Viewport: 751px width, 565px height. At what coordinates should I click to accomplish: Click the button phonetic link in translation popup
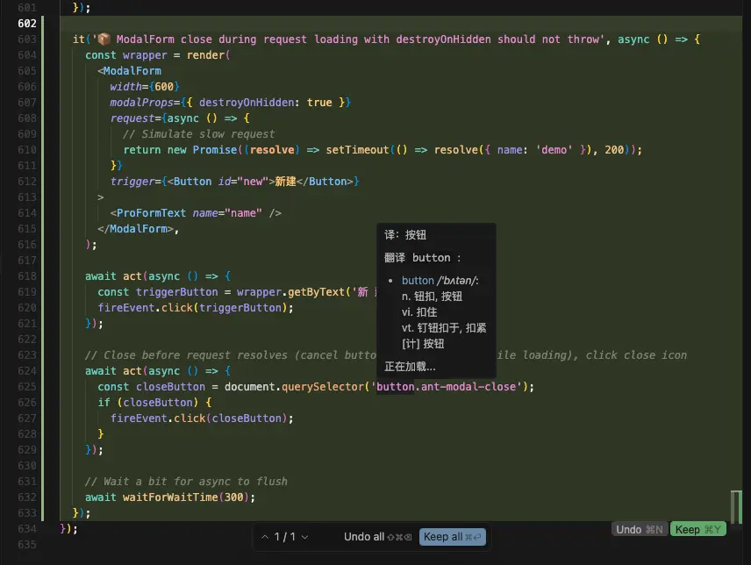pyautogui.click(x=439, y=281)
